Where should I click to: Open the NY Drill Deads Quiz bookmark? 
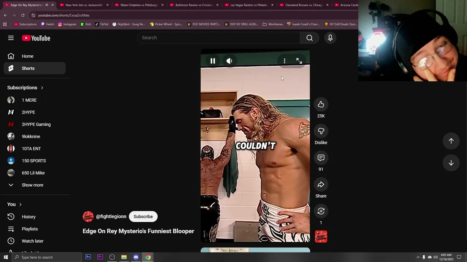click(341, 24)
